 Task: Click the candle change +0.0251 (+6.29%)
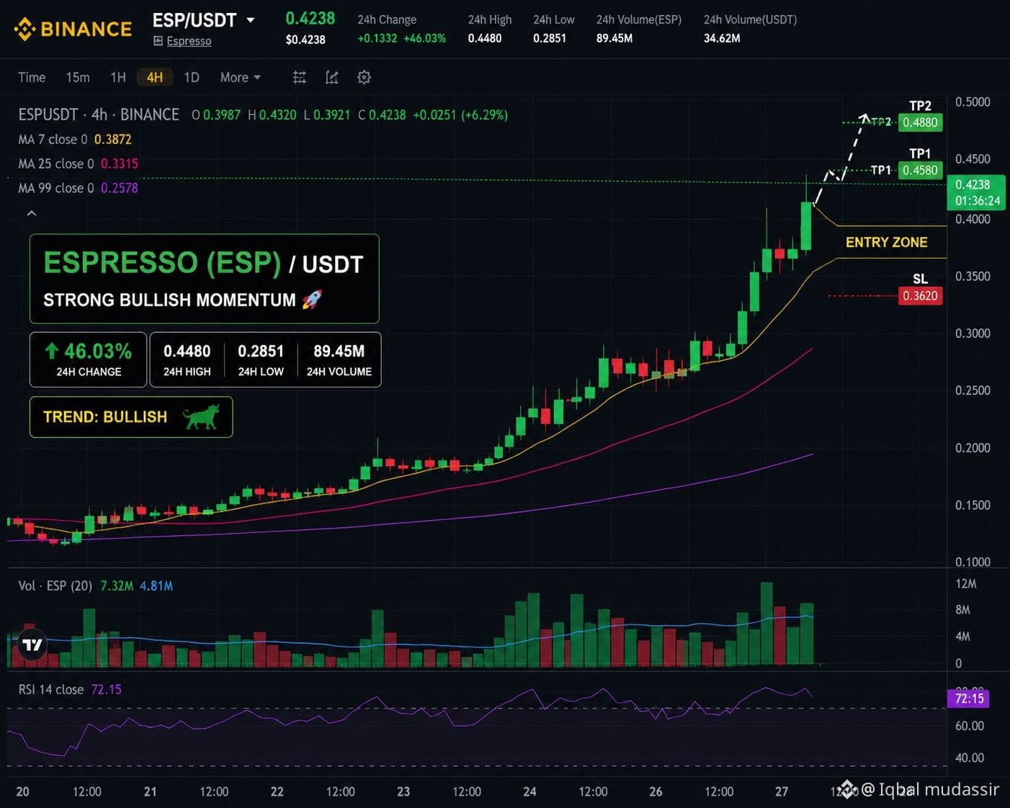point(460,115)
